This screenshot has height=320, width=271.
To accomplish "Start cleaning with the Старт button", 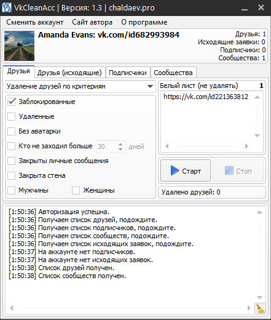I will [x=186, y=170].
